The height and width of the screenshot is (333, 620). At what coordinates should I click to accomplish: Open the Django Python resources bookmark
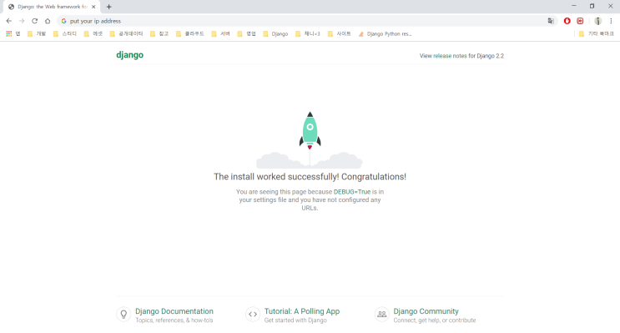tap(386, 34)
